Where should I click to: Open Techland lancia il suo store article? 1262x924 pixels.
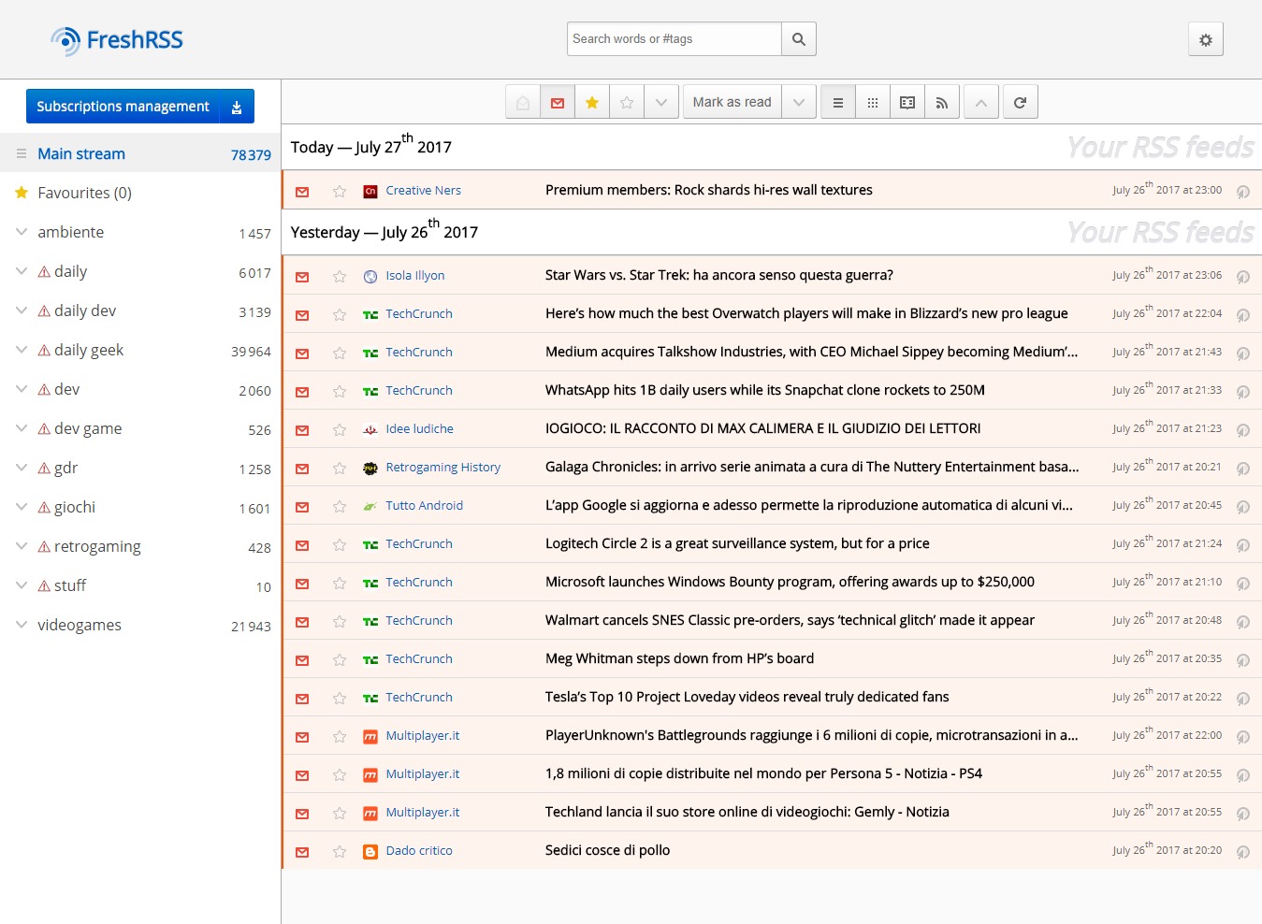[x=747, y=813]
